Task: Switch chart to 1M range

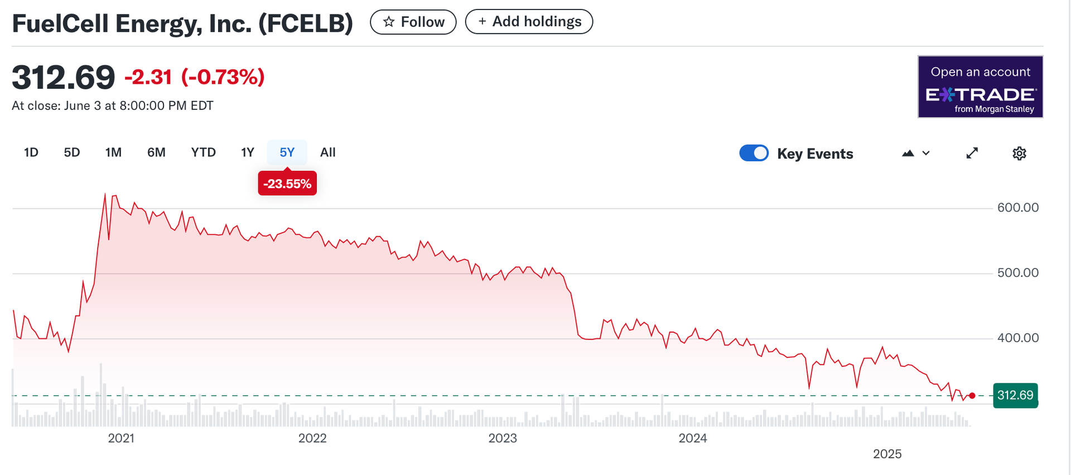Action: pyautogui.click(x=113, y=152)
